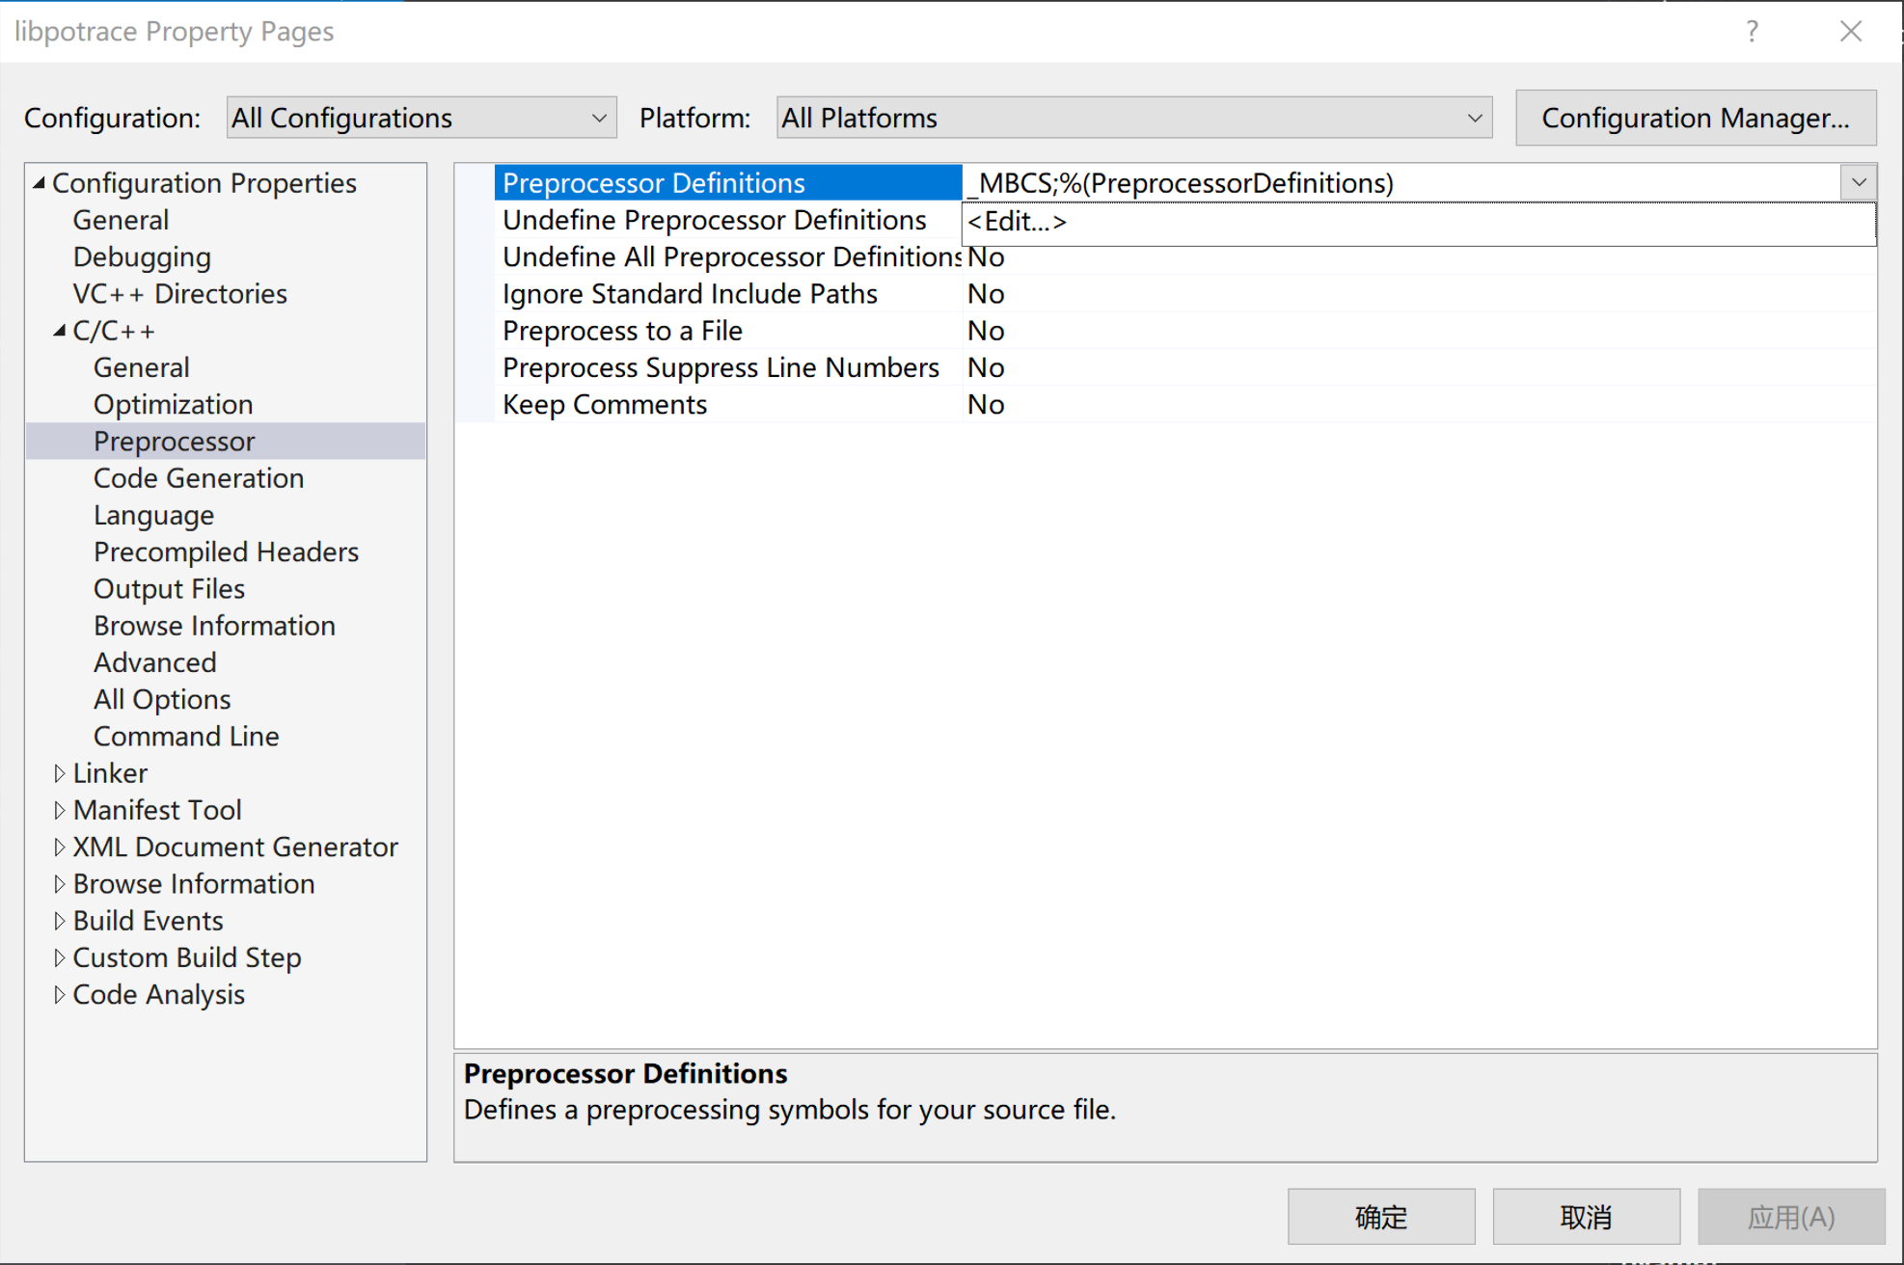Click the 确定 (OK) button
1904x1265 pixels.
(x=1380, y=1217)
